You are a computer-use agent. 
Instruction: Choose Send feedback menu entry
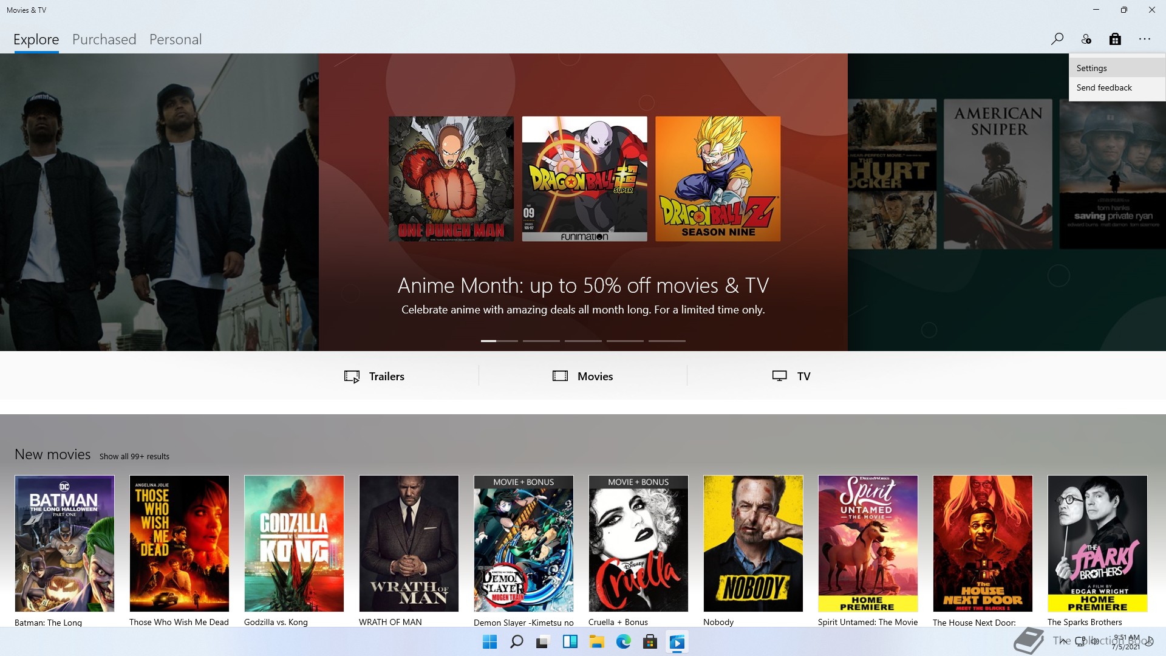(1117, 87)
